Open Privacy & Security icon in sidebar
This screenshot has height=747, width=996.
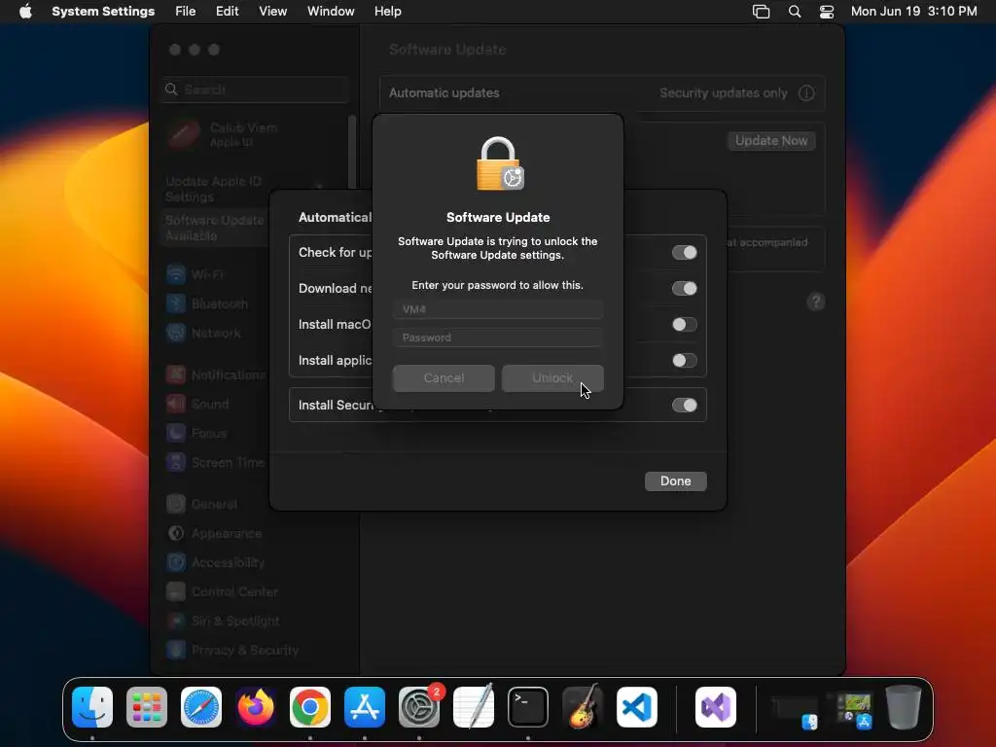click(x=176, y=651)
